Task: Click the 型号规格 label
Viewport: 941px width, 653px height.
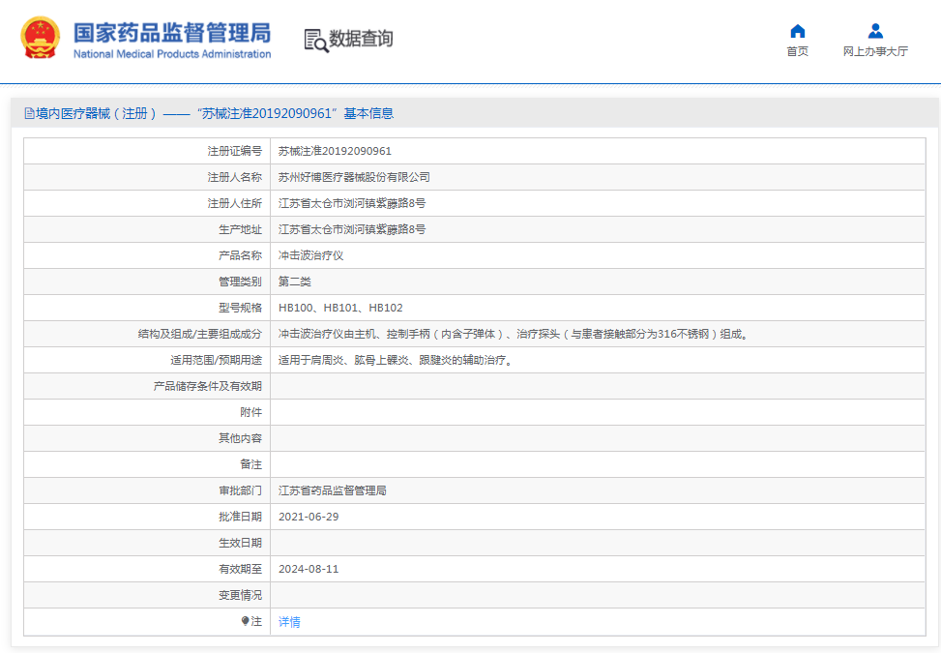Action: [240, 308]
